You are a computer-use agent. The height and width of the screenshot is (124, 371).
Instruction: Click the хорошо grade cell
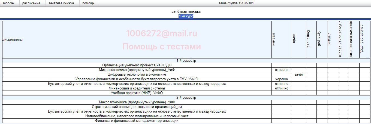[282, 79]
